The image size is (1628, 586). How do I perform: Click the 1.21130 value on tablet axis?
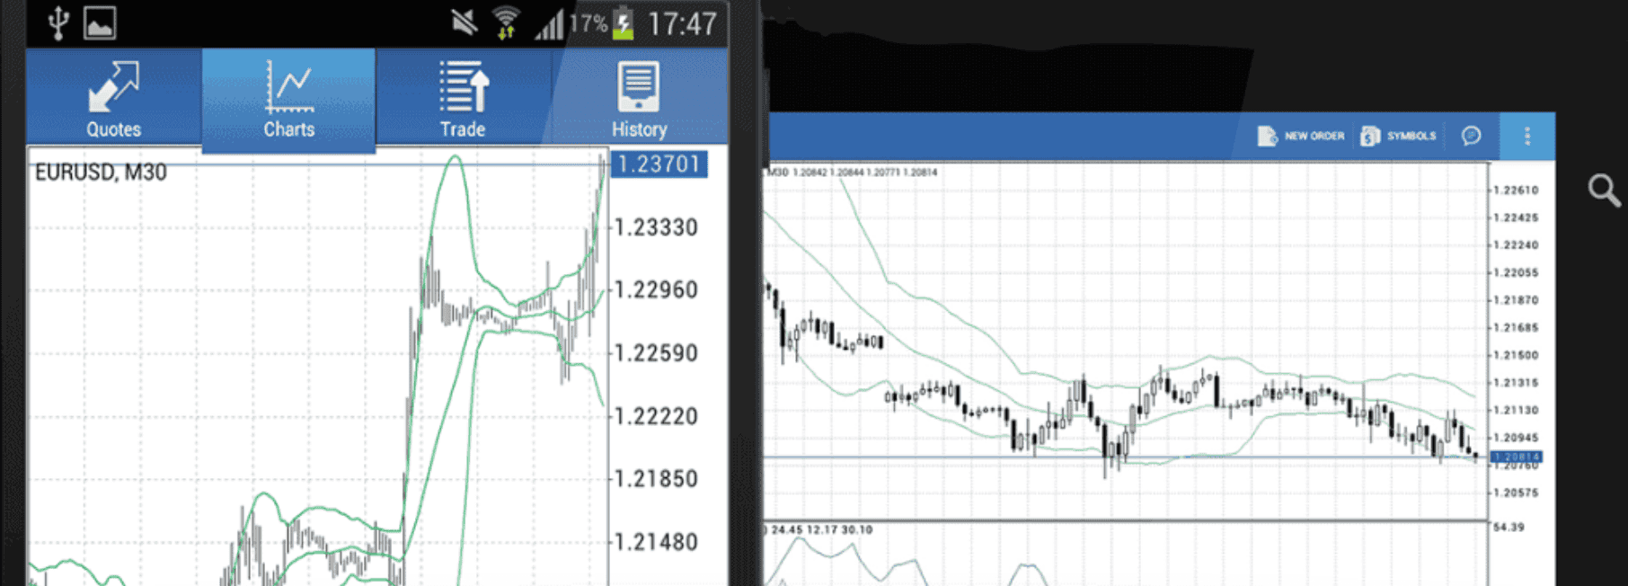1516,411
